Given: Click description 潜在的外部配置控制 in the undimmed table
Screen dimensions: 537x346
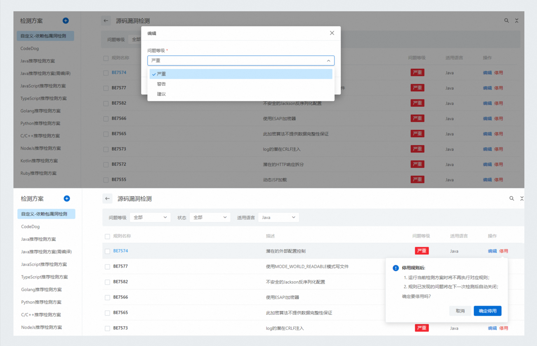Looking at the screenshot, I should (286, 251).
